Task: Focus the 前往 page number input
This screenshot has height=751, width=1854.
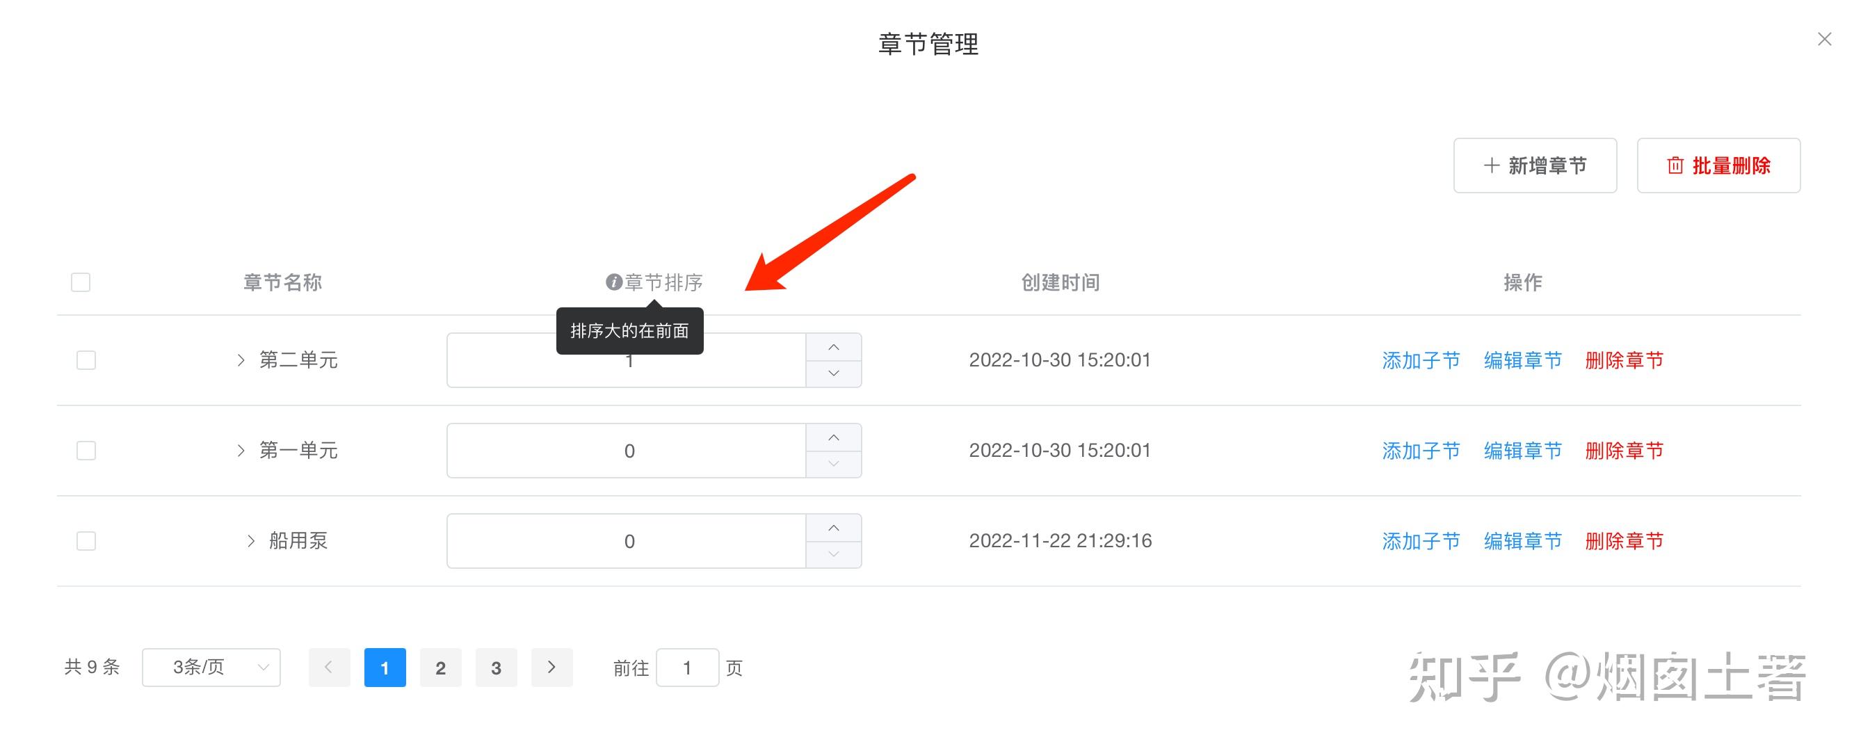Action: point(686,668)
